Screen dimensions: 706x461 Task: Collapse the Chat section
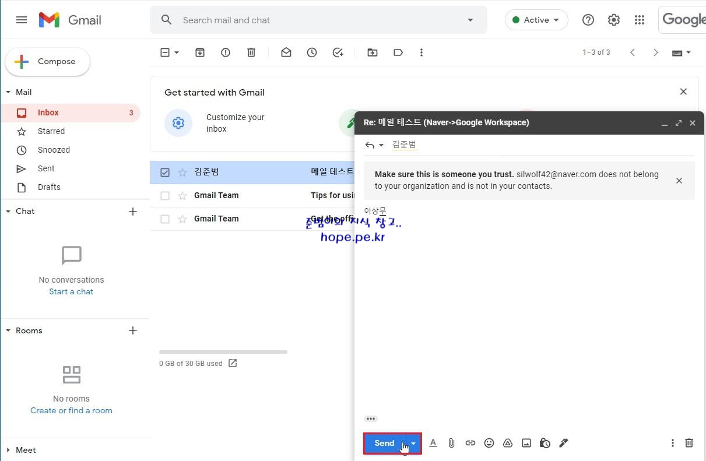[x=8, y=211]
